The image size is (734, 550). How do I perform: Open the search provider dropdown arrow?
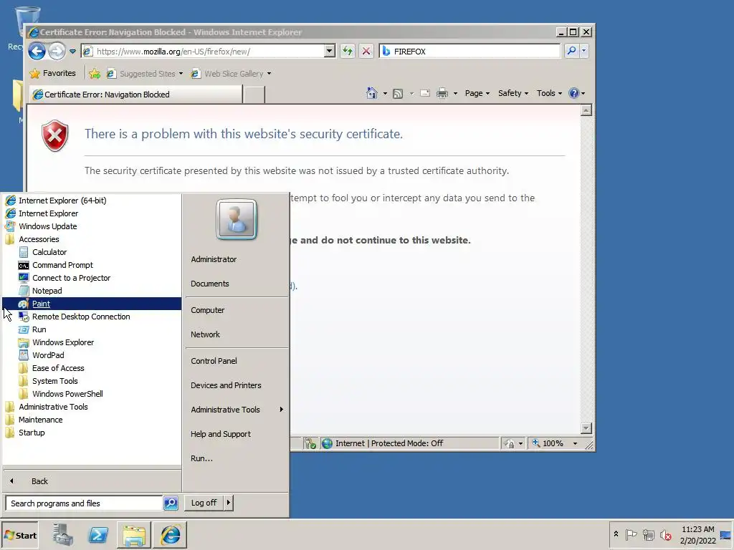click(x=583, y=51)
